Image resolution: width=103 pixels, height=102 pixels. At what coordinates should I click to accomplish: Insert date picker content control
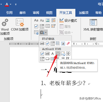pyautogui.click(x=53, y=26)
